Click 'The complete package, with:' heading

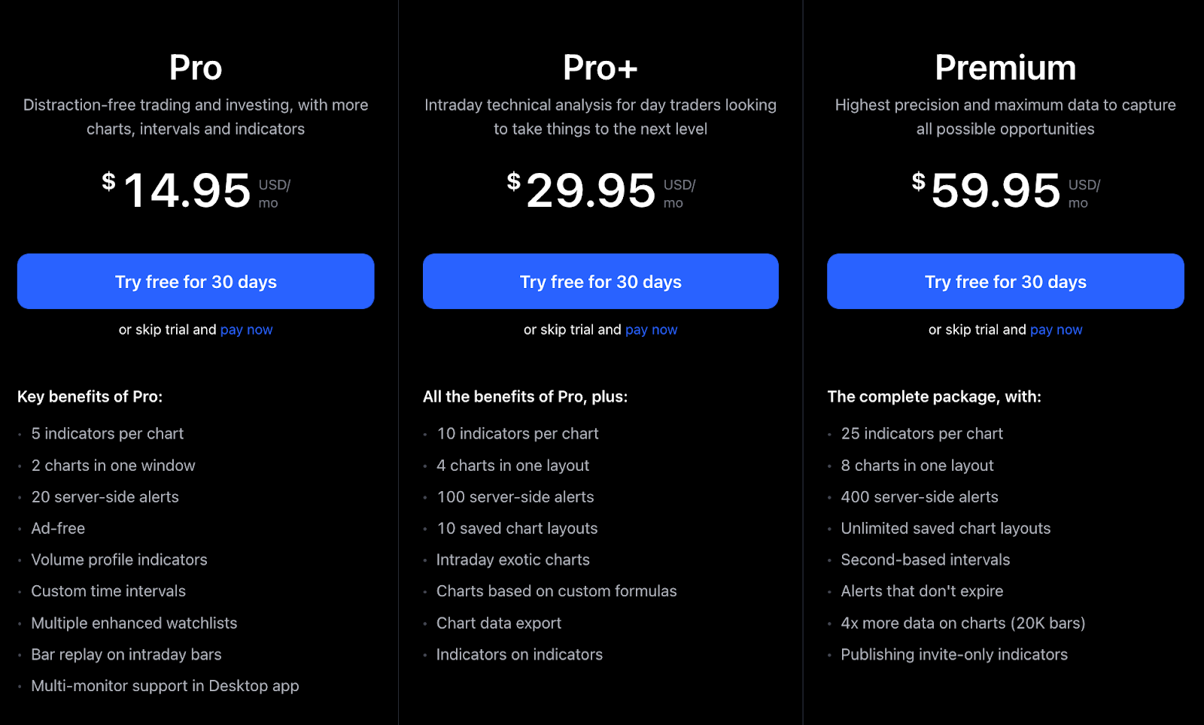[934, 396]
